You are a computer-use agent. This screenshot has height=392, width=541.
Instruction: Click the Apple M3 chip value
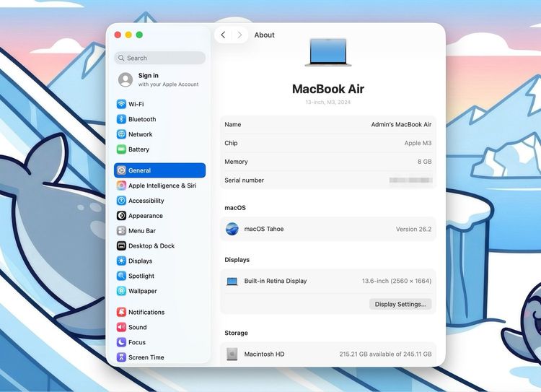pos(418,143)
